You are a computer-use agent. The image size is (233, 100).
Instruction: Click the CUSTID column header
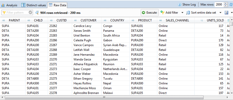(x=60, y=20)
